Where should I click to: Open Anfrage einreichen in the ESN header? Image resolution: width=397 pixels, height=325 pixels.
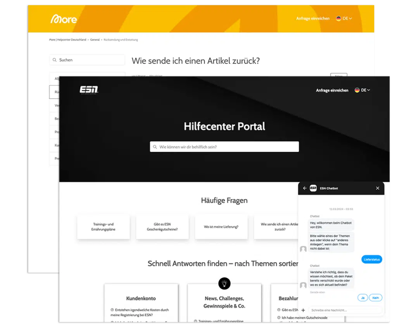(332, 90)
